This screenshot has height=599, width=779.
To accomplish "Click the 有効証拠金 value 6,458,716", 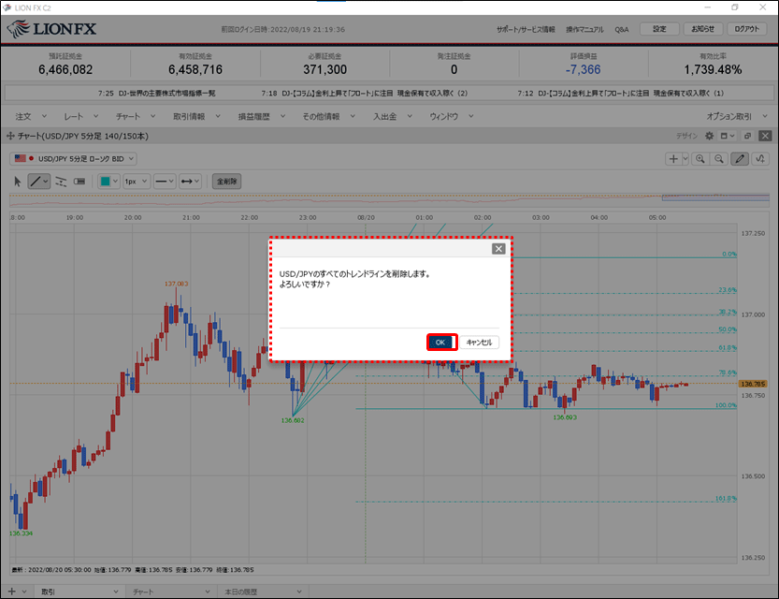I will [195, 69].
